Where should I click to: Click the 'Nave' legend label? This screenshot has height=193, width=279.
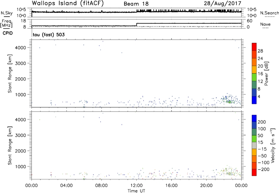coord(265,24)
